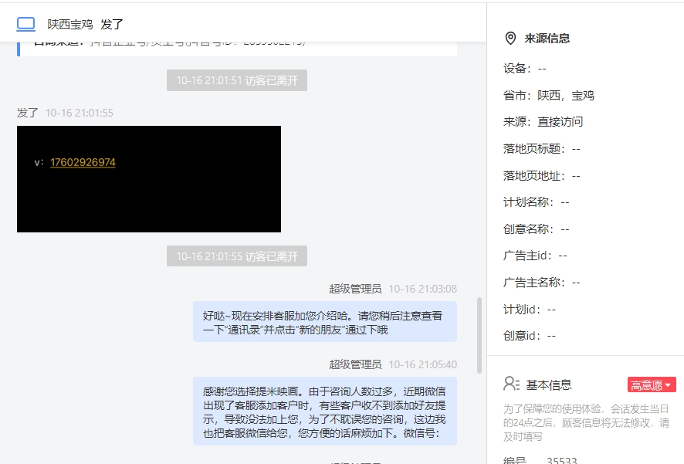Screen dimensions: 684x464
Task: Click the number value 35533
Action: click(562, 460)
